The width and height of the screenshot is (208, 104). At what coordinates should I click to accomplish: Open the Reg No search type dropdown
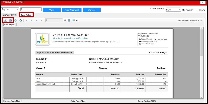click(10, 9)
